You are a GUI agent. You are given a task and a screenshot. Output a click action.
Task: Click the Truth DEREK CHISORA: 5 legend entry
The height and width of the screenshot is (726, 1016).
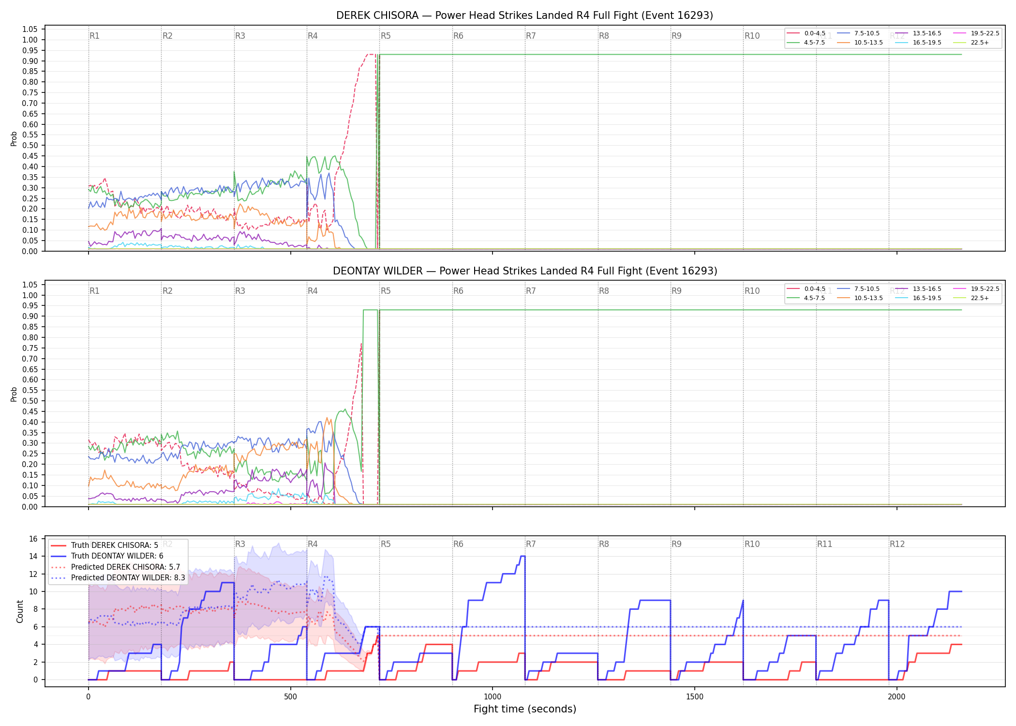click(x=104, y=545)
